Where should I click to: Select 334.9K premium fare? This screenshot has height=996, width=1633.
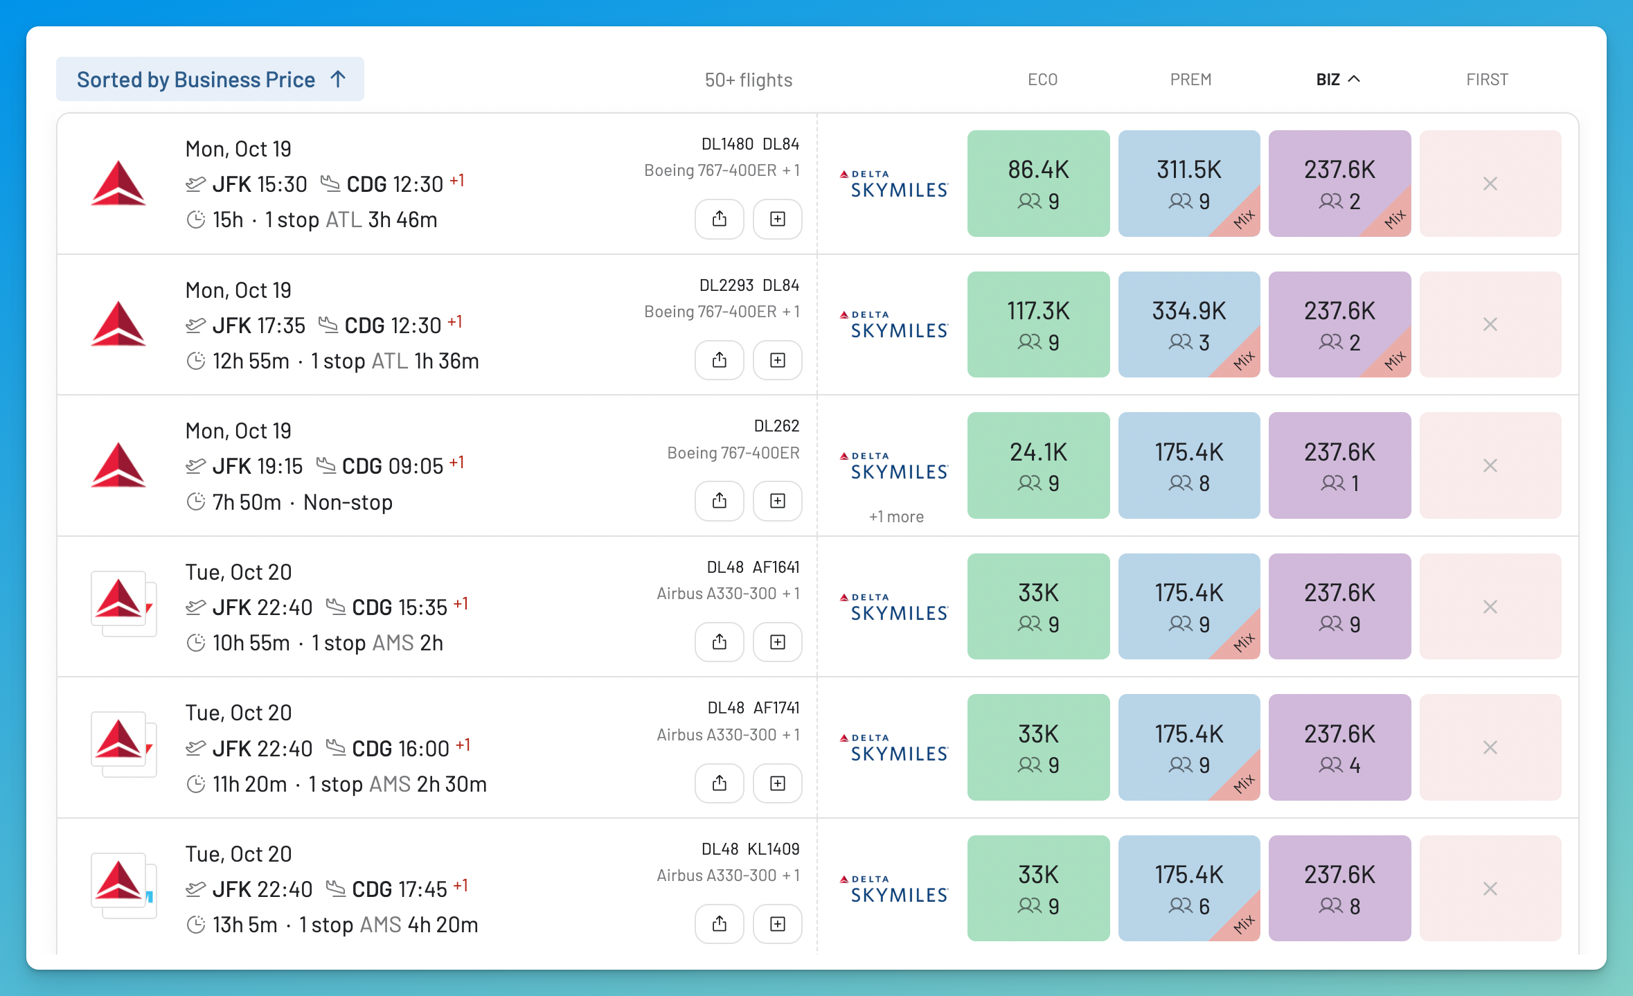[1189, 324]
